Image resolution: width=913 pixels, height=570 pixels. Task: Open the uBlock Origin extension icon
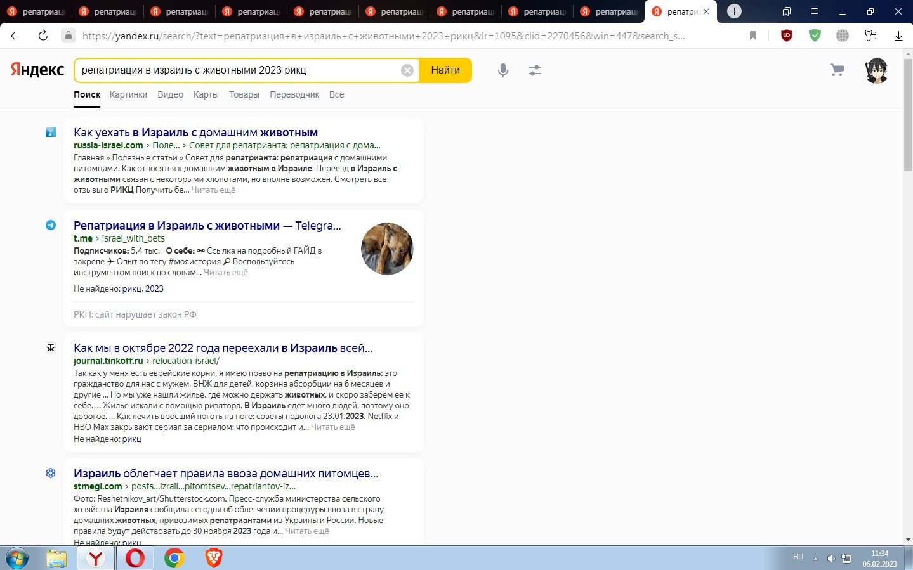[x=787, y=36]
